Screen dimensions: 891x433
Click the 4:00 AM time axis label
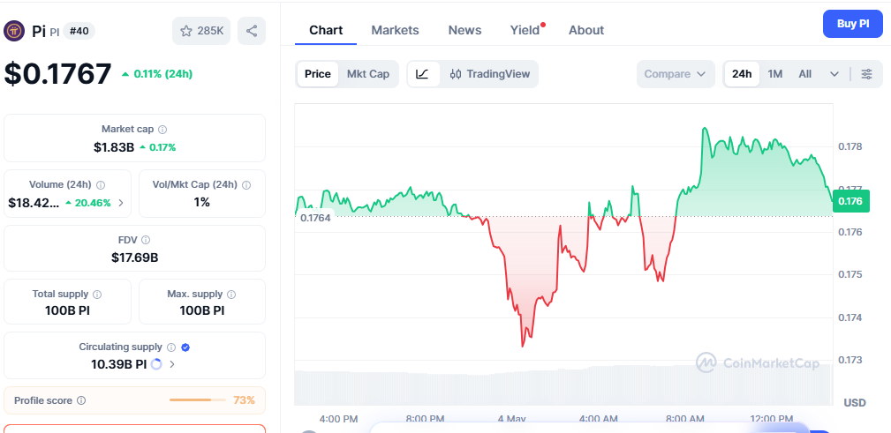coord(599,419)
